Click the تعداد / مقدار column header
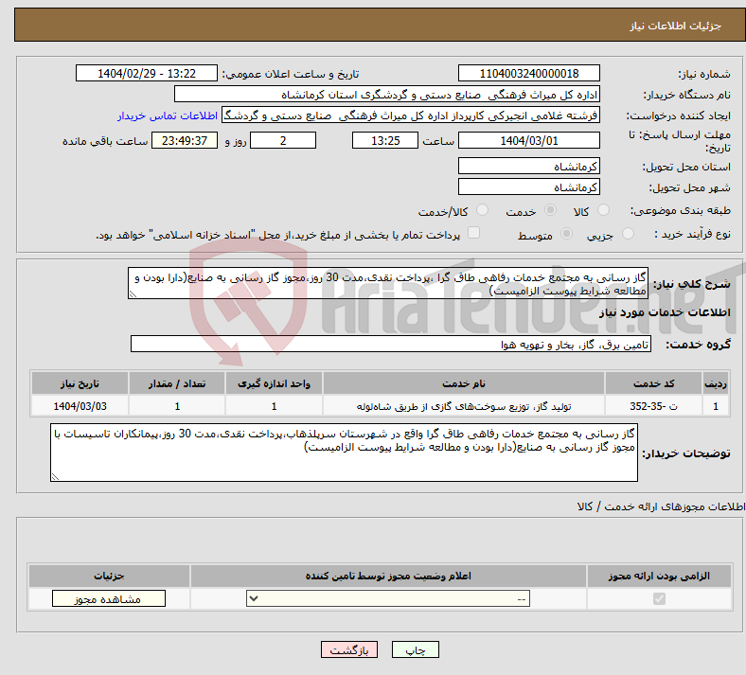The width and height of the screenshot is (746, 675). click(x=177, y=383)
